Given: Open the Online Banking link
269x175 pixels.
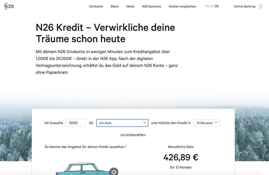Looking at the screenshot, I should click(x=245, y=6).
